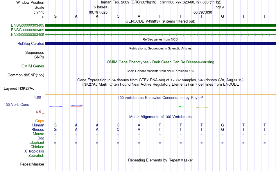The width and height of the screenshot is (276, 171).
Task: Click the Gaps row label
Action: pos(40,121)
